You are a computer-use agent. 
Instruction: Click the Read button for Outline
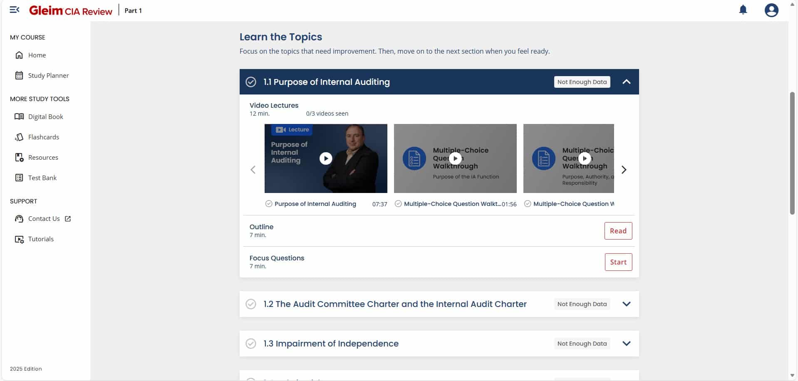(618, 231)
